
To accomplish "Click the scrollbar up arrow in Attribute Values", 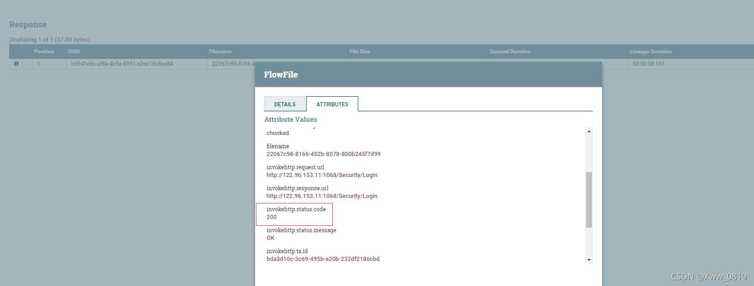I will [x=589, y=131].
